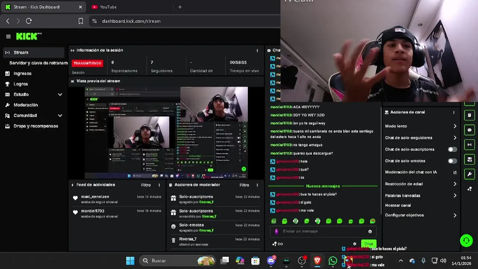
Task: Click the channel points infinity icon
Action: (277, 244)
